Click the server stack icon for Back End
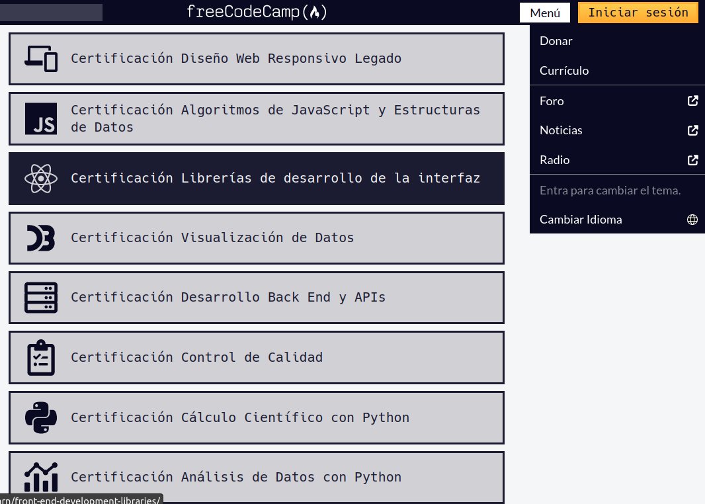Image resolution: width=705 pixels, height=504 pixels. click(x=41, y=298)
